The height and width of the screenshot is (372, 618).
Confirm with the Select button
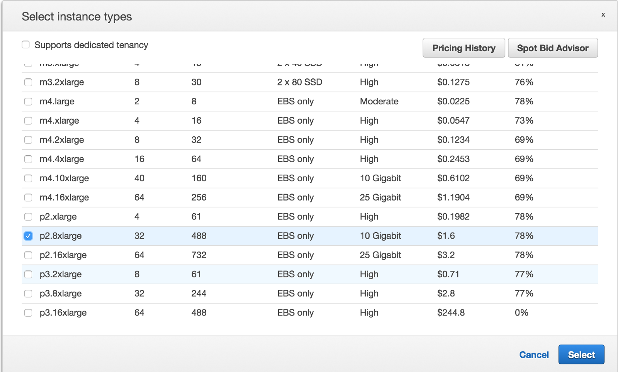(581, 355)
